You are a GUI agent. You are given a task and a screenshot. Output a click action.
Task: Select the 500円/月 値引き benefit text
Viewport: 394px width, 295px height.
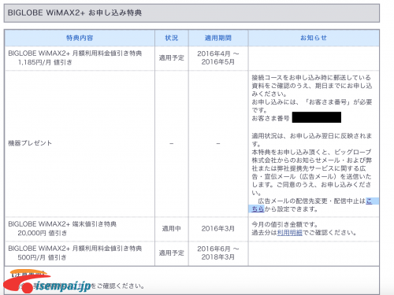pyautogui.click(x=42, y=257)
